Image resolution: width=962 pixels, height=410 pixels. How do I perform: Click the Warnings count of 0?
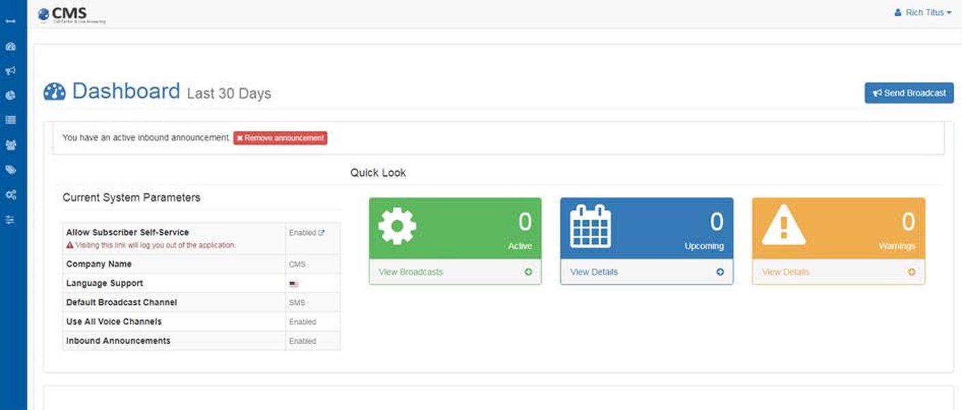(908, 222)
